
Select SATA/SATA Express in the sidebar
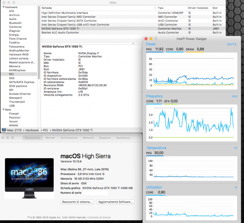coord(22,82)
